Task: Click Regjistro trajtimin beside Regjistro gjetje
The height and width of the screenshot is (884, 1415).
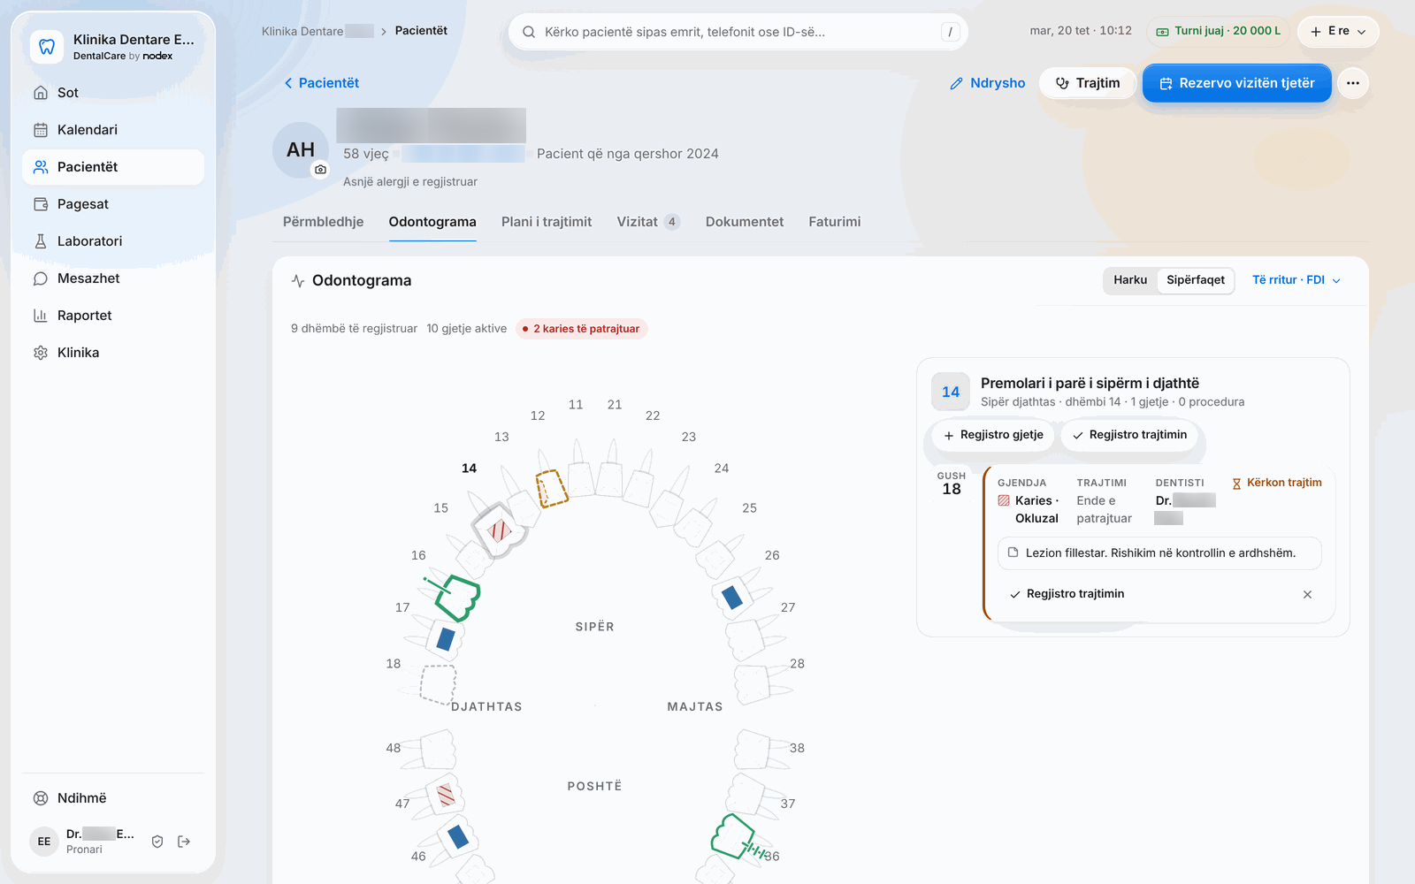Action: 1129,435
